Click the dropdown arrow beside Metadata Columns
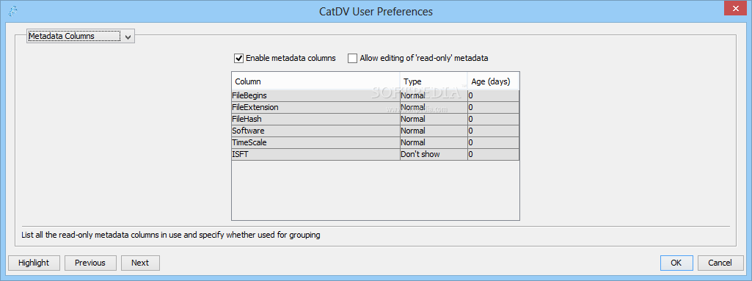This screenshot has height=281, width=752. [128, 37]
